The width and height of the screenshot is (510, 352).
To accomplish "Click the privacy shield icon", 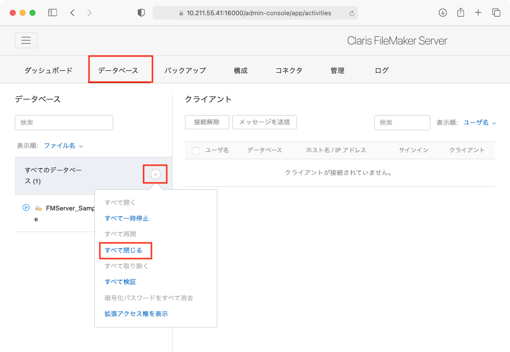I will click(141, 13).
